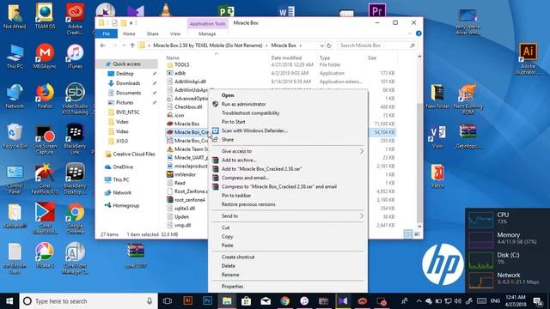Open Task View on the taskbar
Image resolution: width=550 pixels, height=309 pixels.
tap(168, 301)
